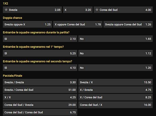Pick Svezia oppure Corea del Sud 1.26
Screen dimensions: 156x116
click(x=128, y=25)
